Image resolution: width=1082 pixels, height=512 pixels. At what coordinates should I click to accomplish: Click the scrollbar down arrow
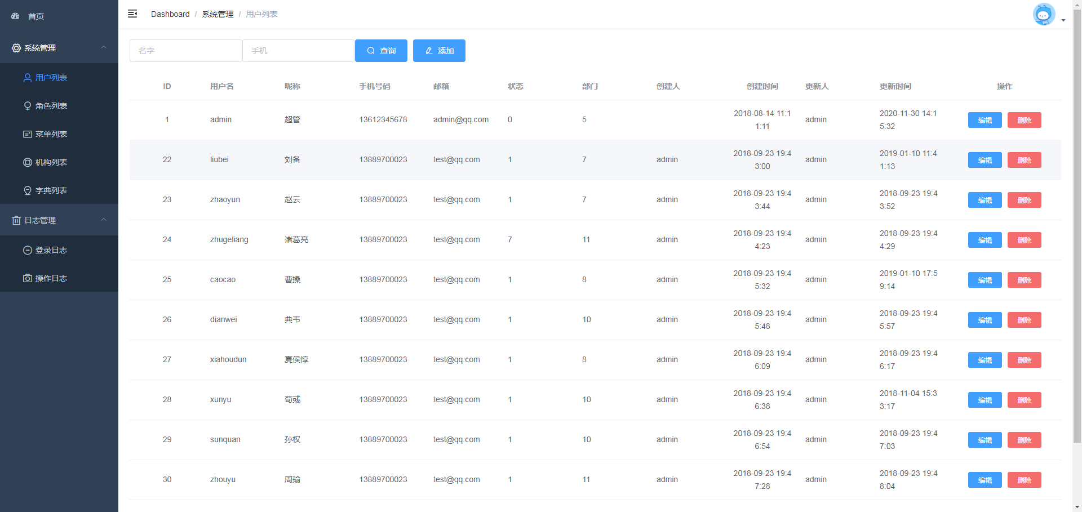tap(1077, 507)
